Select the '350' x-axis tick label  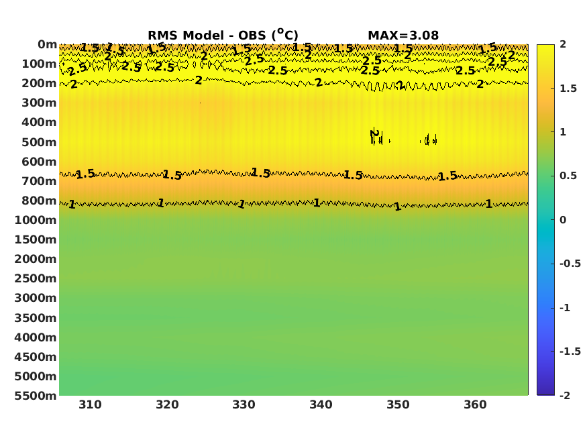click(x=398, y=404)
